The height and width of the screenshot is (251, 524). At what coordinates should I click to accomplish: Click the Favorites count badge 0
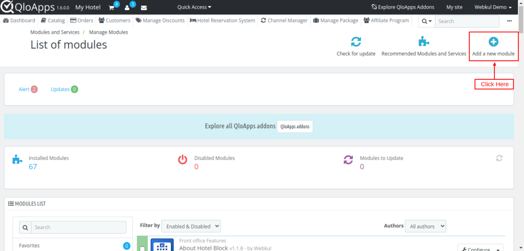pos(127,246)
